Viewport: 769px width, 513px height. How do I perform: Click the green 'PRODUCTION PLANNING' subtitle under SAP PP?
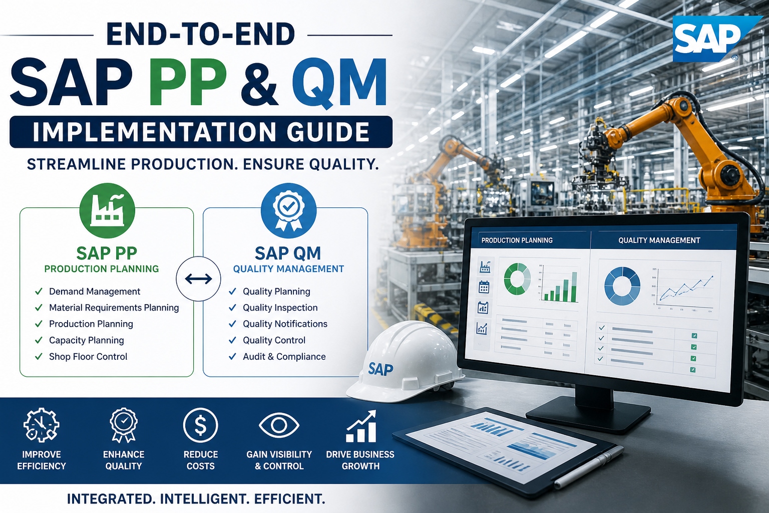(x=102, y=269)
